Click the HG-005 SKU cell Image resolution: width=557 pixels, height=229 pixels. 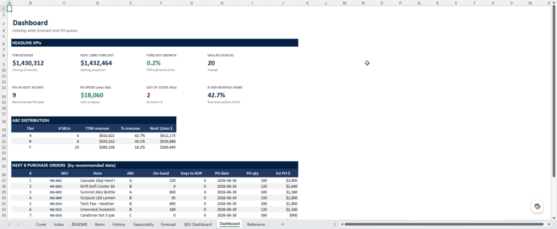[x=64, y=192]
